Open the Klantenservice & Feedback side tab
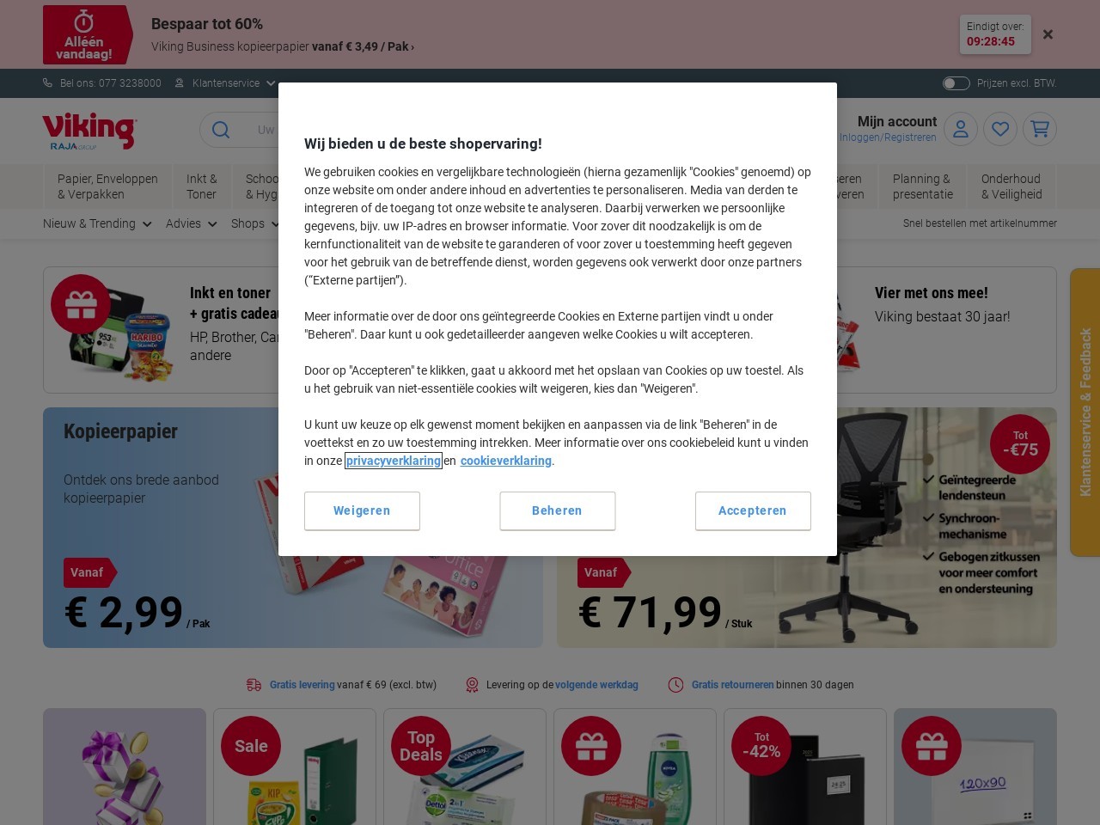Image resolution: width=1100 pixels, height=825 pixels. tap(1085, 412)
